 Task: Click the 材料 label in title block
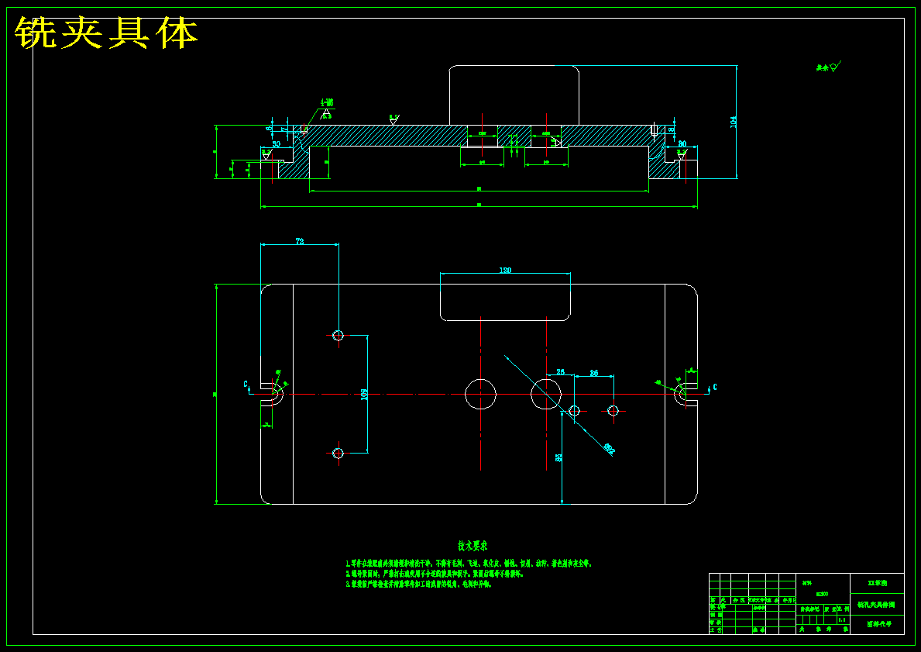(x=807, y=583)
